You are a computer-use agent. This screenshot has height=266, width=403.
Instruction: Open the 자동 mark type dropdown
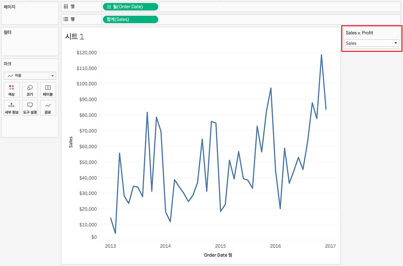point(30,76)
